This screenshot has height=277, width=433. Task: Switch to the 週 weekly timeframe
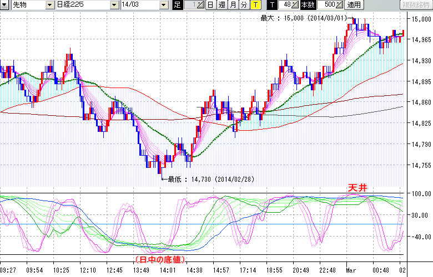click(221, 5)
